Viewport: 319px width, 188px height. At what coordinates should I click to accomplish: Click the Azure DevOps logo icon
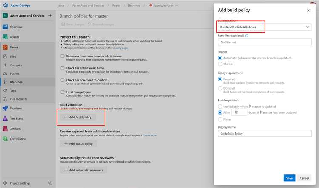(5, 5)
